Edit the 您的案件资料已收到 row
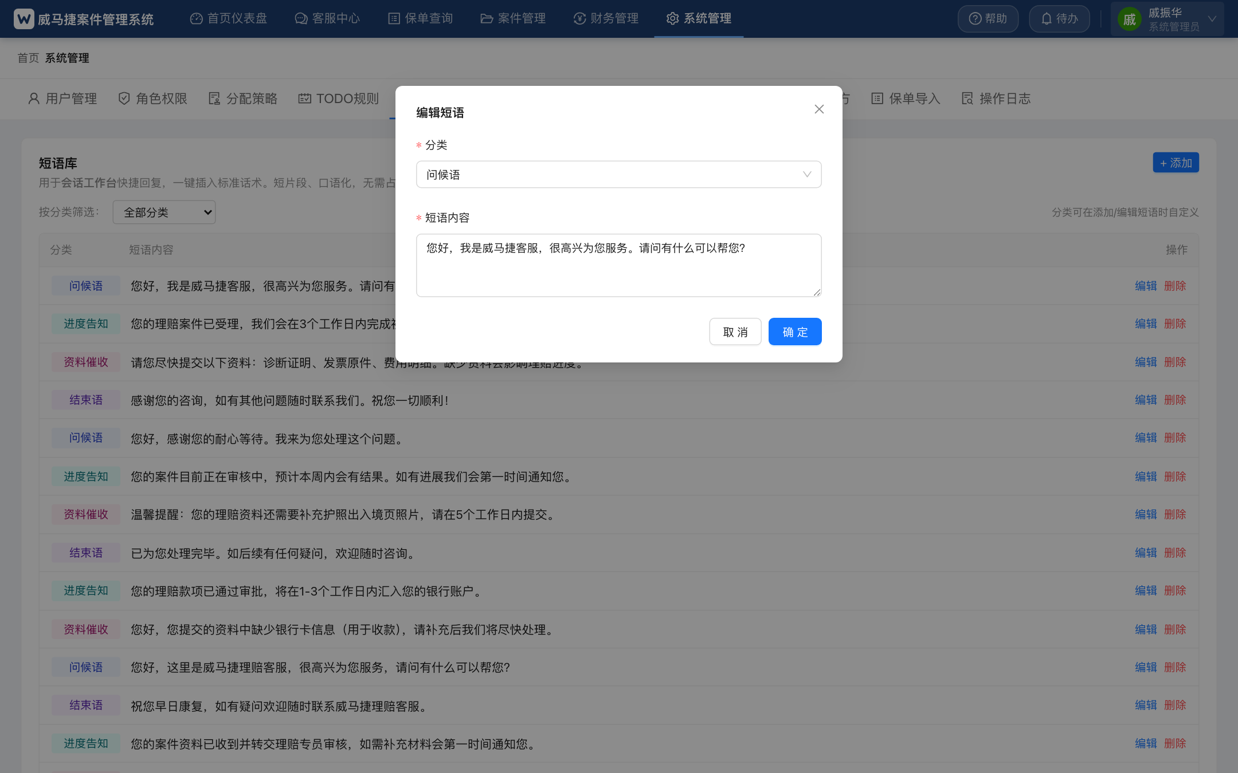1238x773 pixels. 1146,743
